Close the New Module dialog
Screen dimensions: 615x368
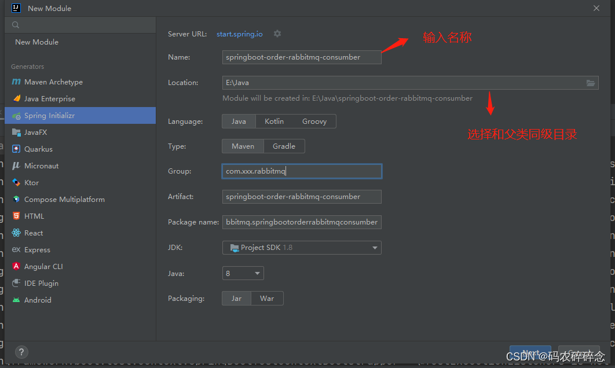[596, 8]
